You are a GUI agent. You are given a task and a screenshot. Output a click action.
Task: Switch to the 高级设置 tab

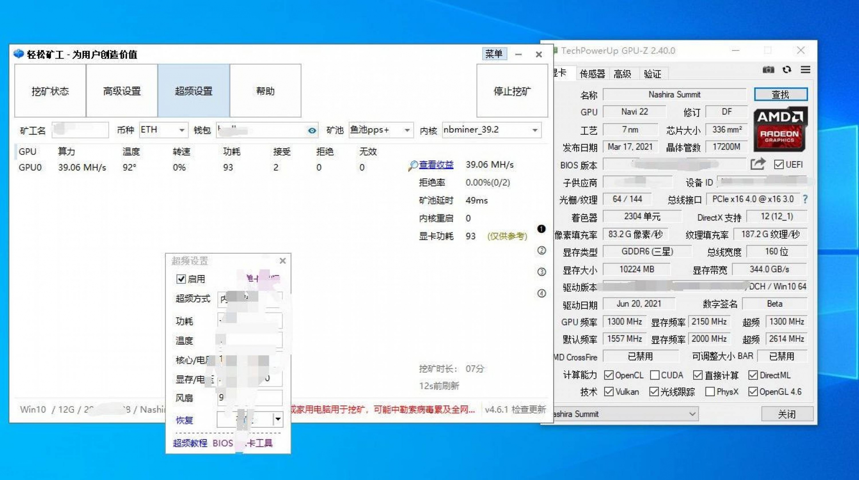coord(122,91)
